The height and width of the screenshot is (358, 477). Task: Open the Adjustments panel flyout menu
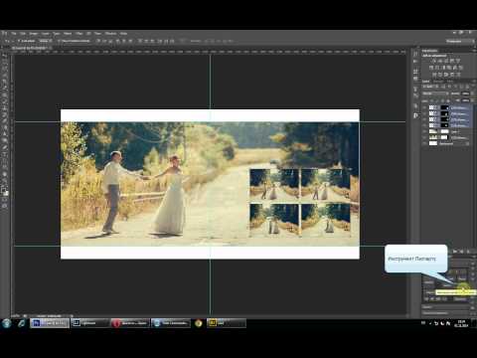click(473, 51)
